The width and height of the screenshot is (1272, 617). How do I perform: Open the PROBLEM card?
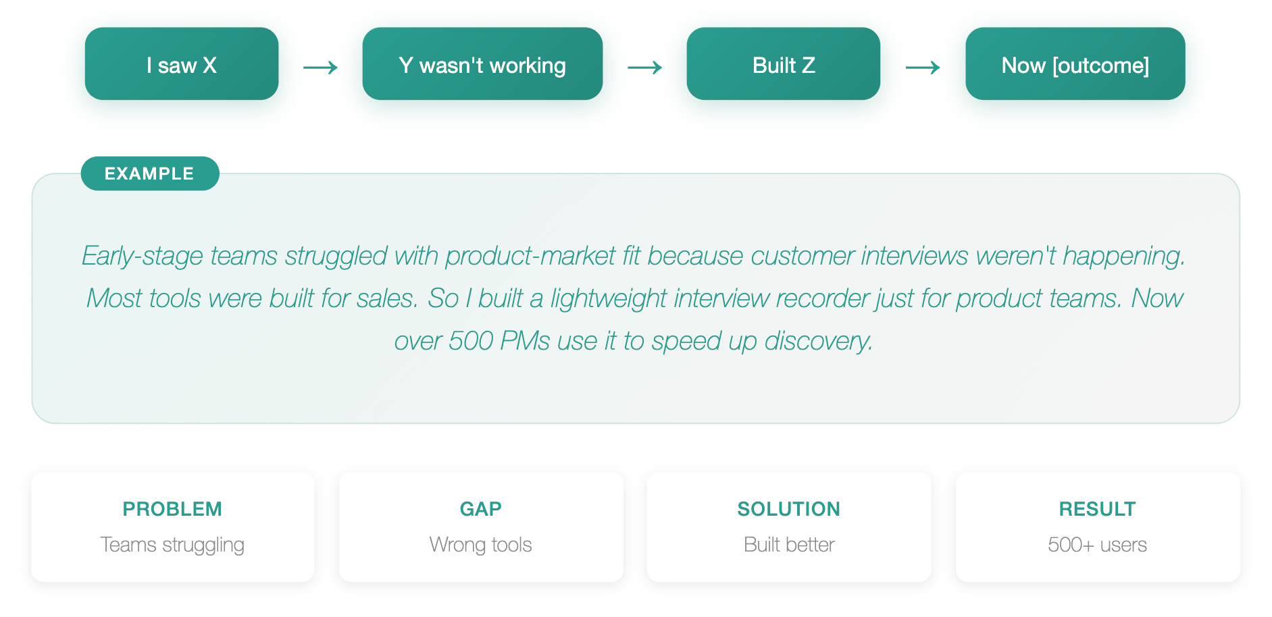173,527
